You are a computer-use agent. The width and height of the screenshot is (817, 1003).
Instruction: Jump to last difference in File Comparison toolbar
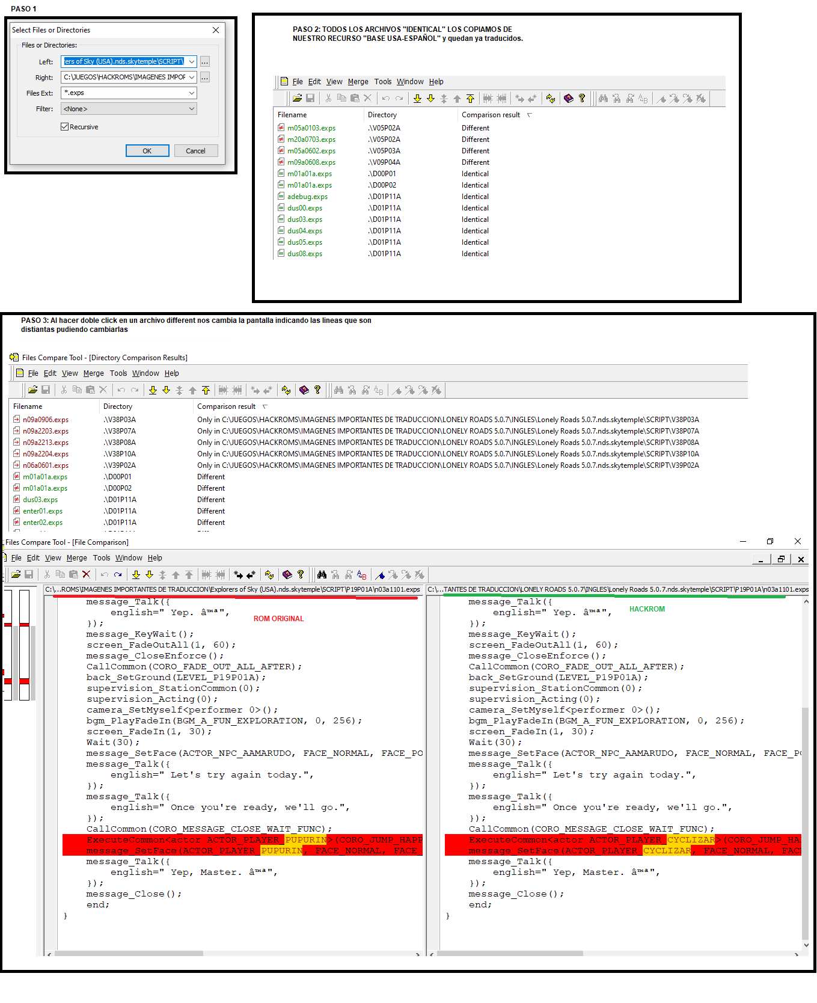[136, 574]
